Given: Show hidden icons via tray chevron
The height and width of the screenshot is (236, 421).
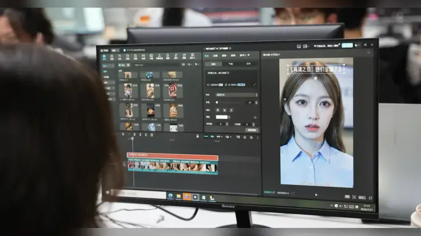Looking at the screenshot, I should (x=331, y=205).
